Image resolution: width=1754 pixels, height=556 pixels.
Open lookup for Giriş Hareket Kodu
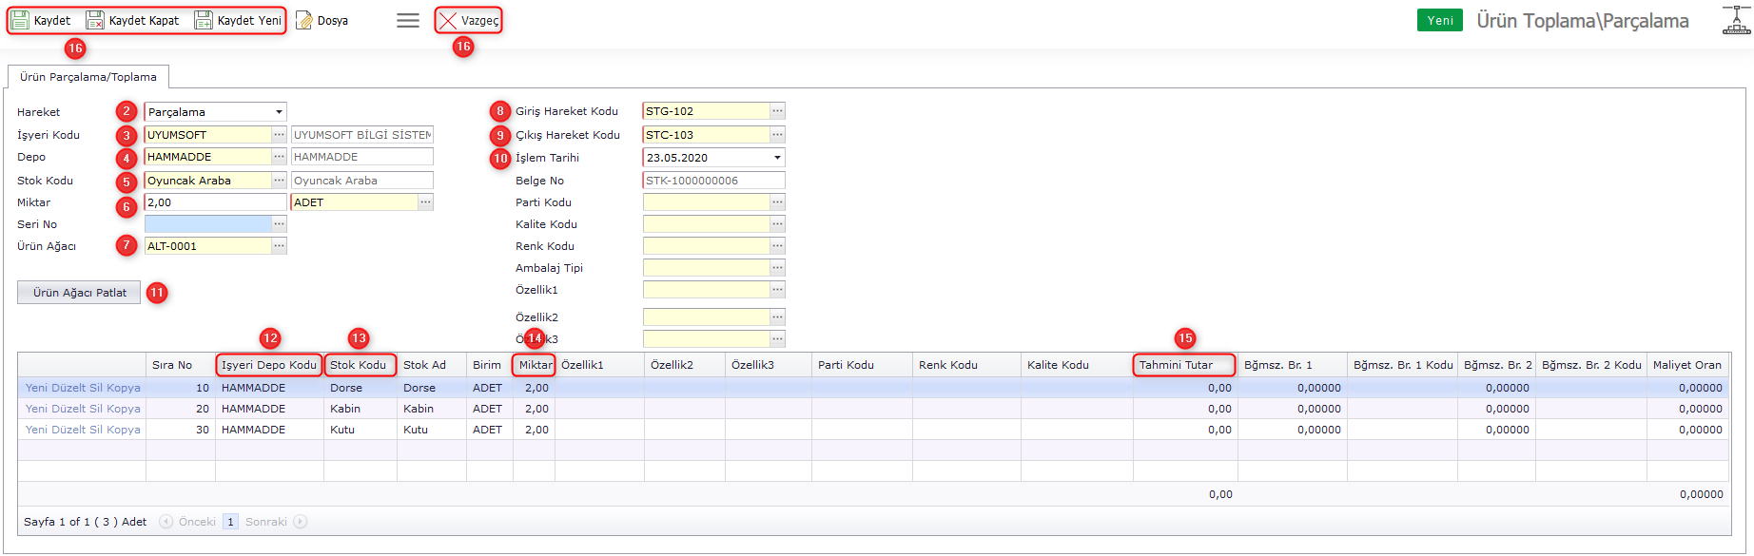click(777, 111)
